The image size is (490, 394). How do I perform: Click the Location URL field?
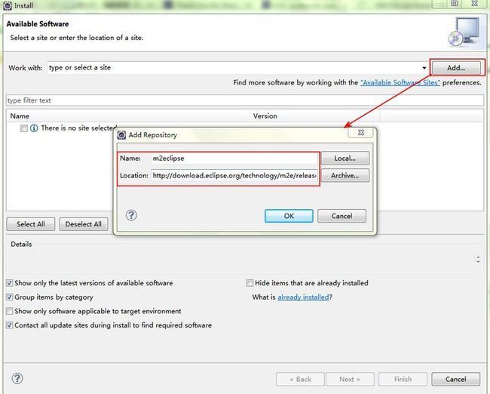tap(234, 176)
